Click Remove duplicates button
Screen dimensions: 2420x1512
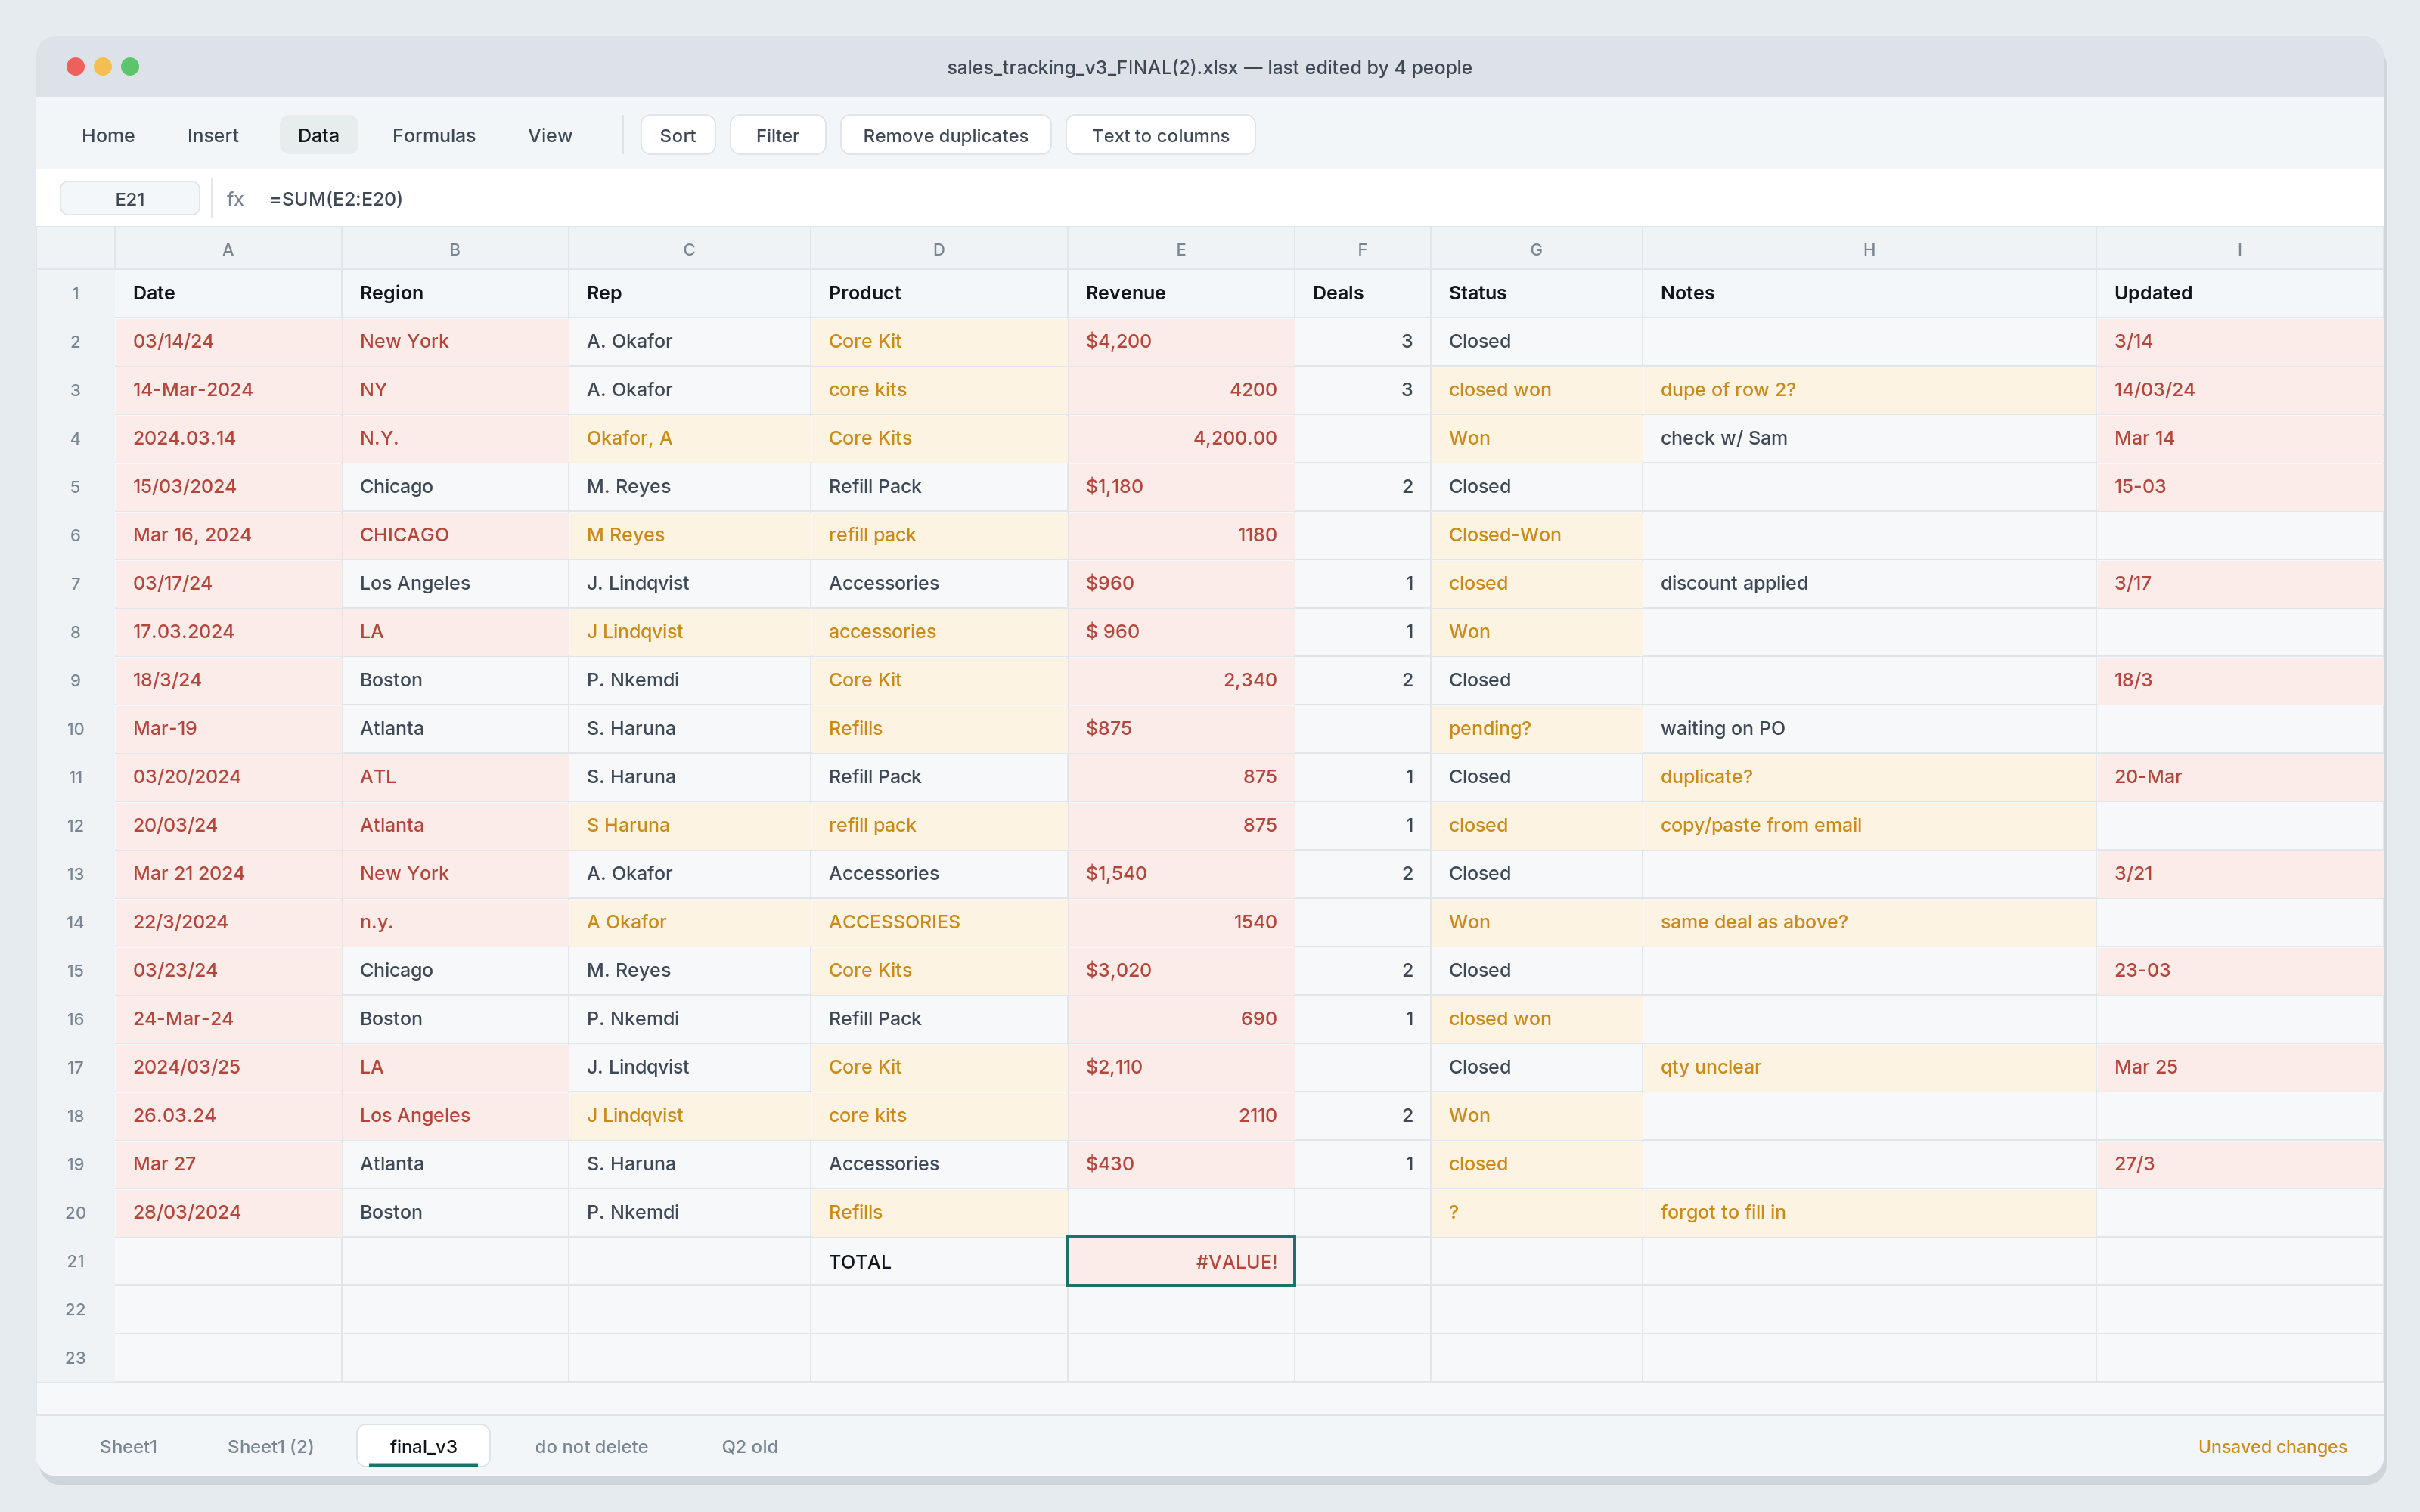[x=945, y=135]
